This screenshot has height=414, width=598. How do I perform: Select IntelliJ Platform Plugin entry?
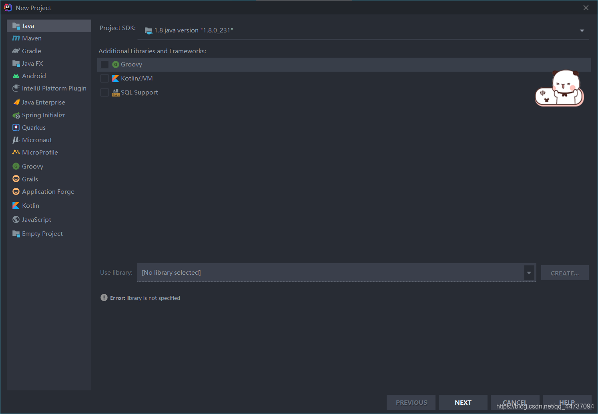49,88
